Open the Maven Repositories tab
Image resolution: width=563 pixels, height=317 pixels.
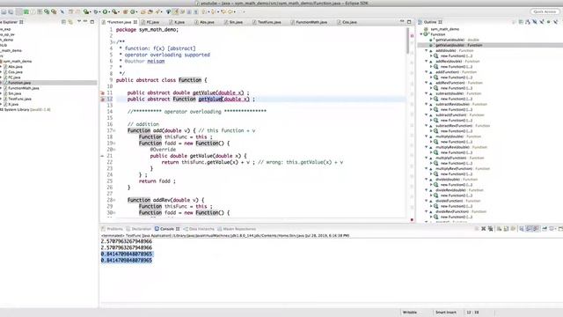click(237, 229)
